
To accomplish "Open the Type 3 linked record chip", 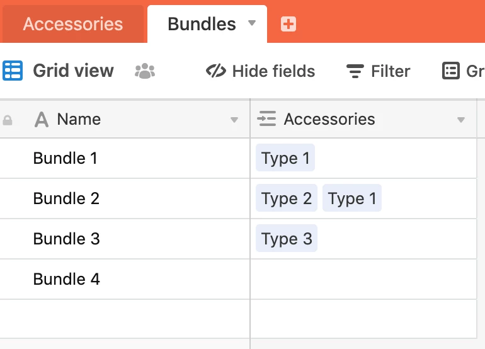I will point(287,238).
